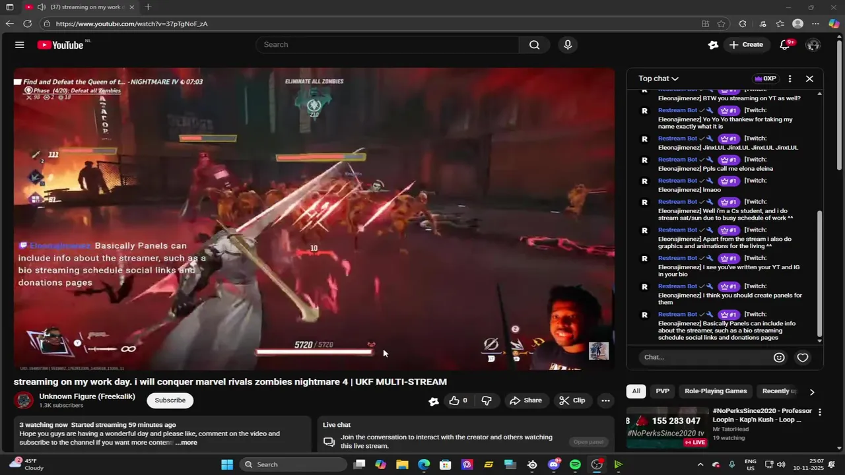Open more actions menu below video
845x475 pixels.
coord(605,400)
